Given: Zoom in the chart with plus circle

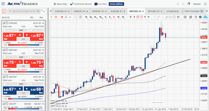Looking at the screenshot, I should click(x=138, y=17).
